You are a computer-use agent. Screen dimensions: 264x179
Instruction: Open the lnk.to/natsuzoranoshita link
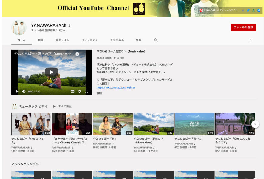click(x=116, y=87)
